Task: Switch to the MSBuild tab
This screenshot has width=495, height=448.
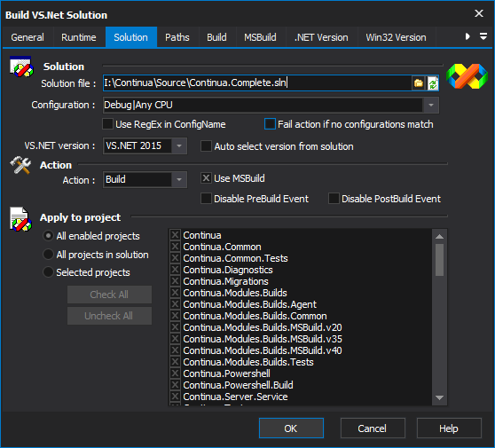Action: (260, 37)
